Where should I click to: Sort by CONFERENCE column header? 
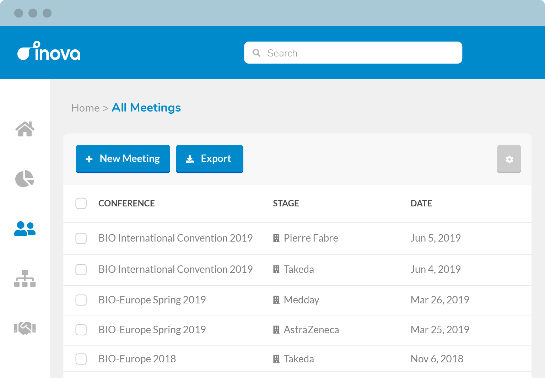126,203
